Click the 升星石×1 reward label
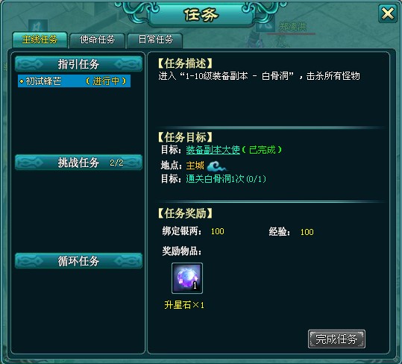The height and width of the screenshot is (364, 402). click(x=184, y=305)
